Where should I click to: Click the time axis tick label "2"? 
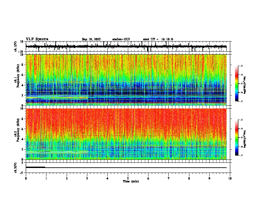67,178
